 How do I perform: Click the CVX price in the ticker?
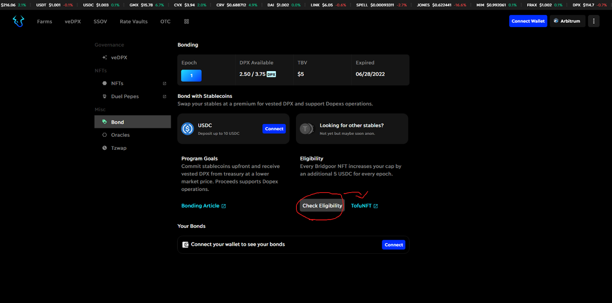point(190,5)
